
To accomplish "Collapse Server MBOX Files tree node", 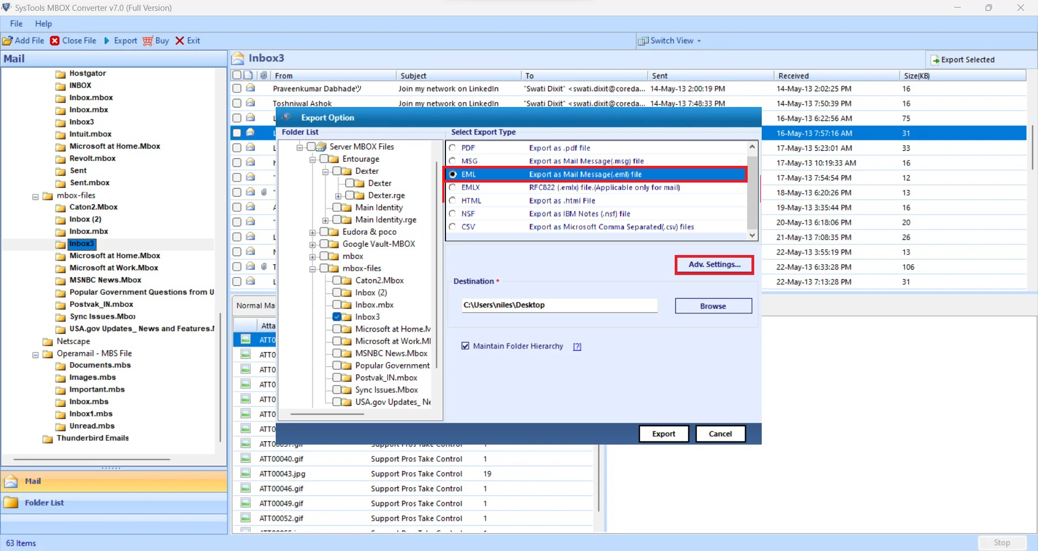I will point(300,147).
